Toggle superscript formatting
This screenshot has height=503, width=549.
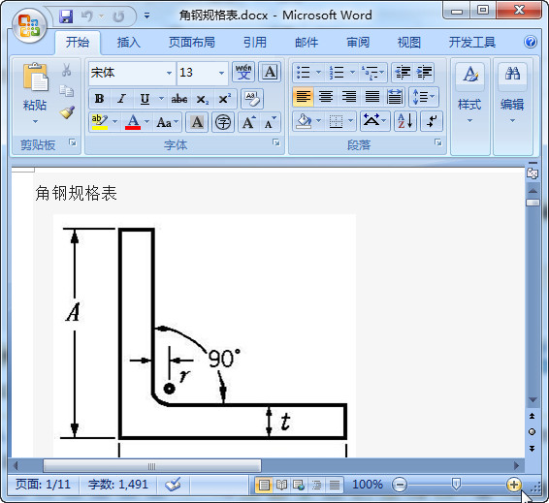225,99
